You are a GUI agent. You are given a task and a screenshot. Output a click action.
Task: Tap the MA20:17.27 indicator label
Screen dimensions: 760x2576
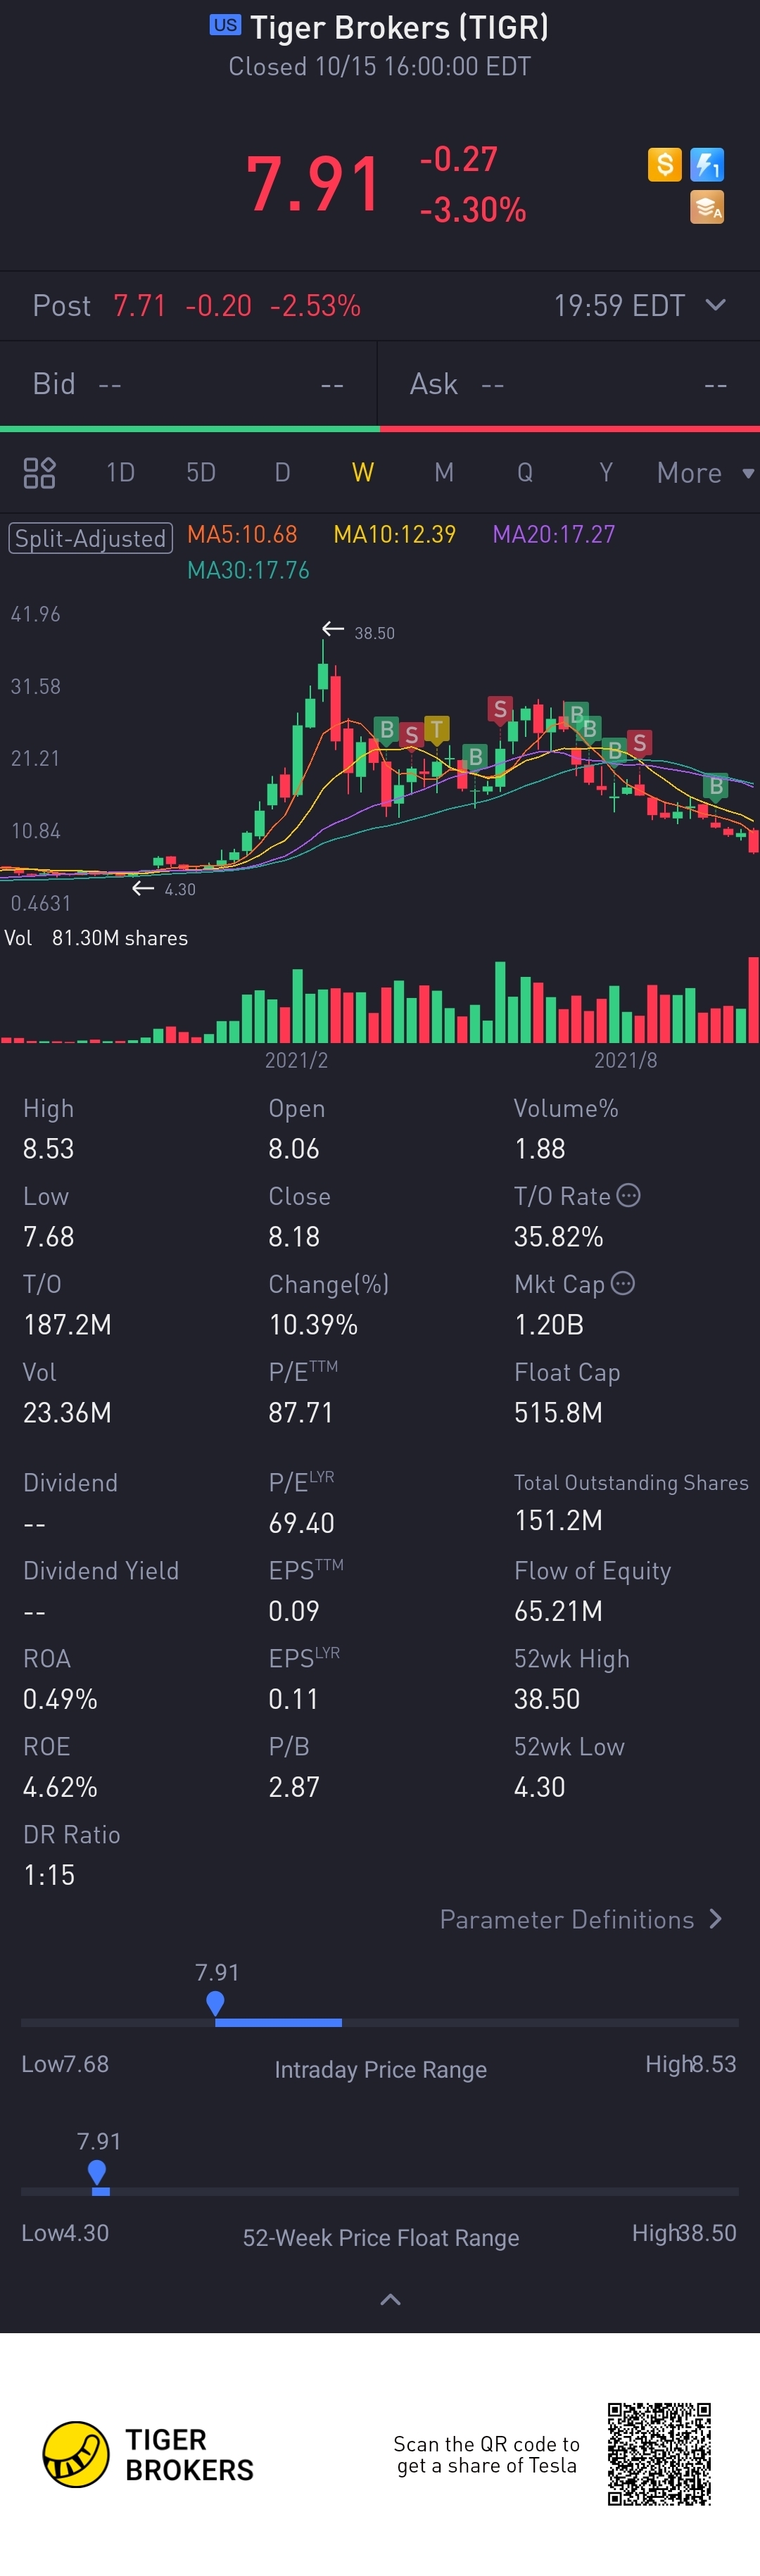coord(554,534)
